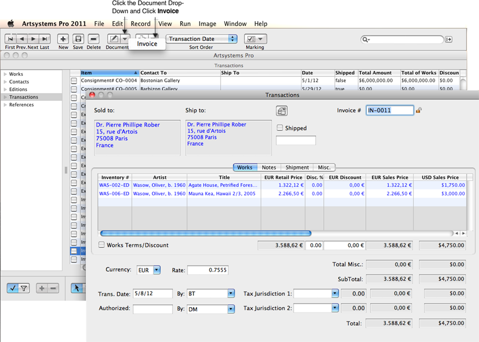479x342 pixels.
Task: Click the works table horizontal scrollbar
Action: 206,233
